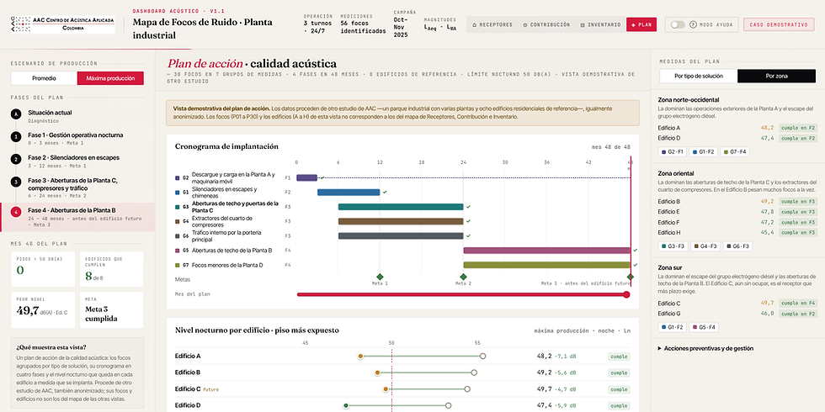Click Edificio C orange level dot
Screen dimensions: 825x412
(386, 388)
